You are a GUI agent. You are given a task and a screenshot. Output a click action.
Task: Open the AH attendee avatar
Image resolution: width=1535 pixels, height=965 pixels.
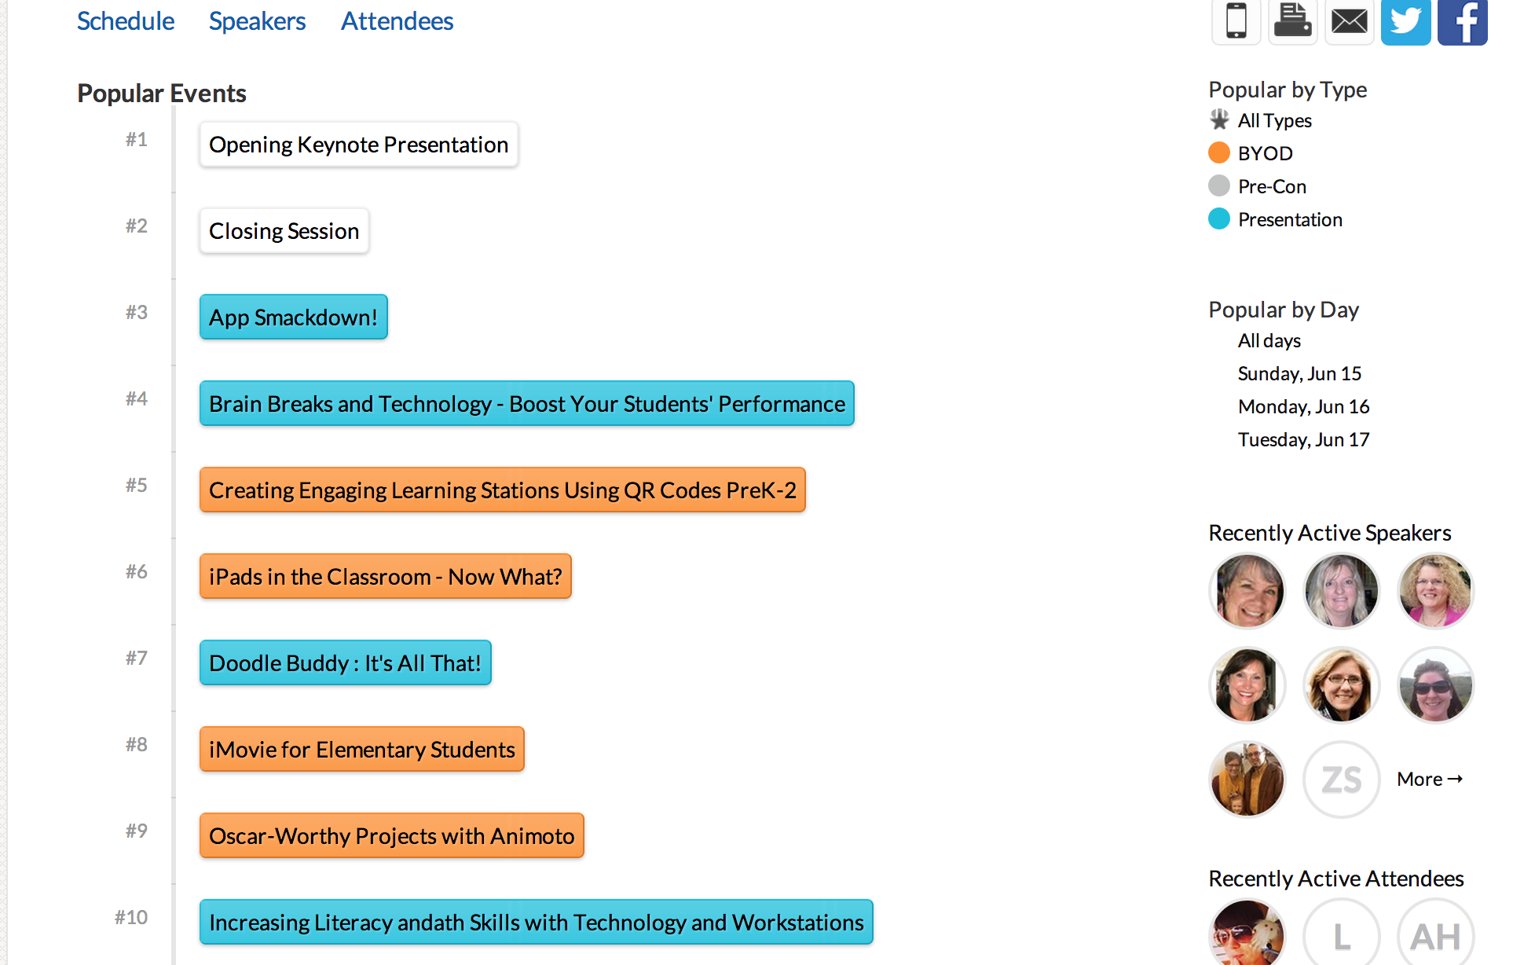[1436, 935]
